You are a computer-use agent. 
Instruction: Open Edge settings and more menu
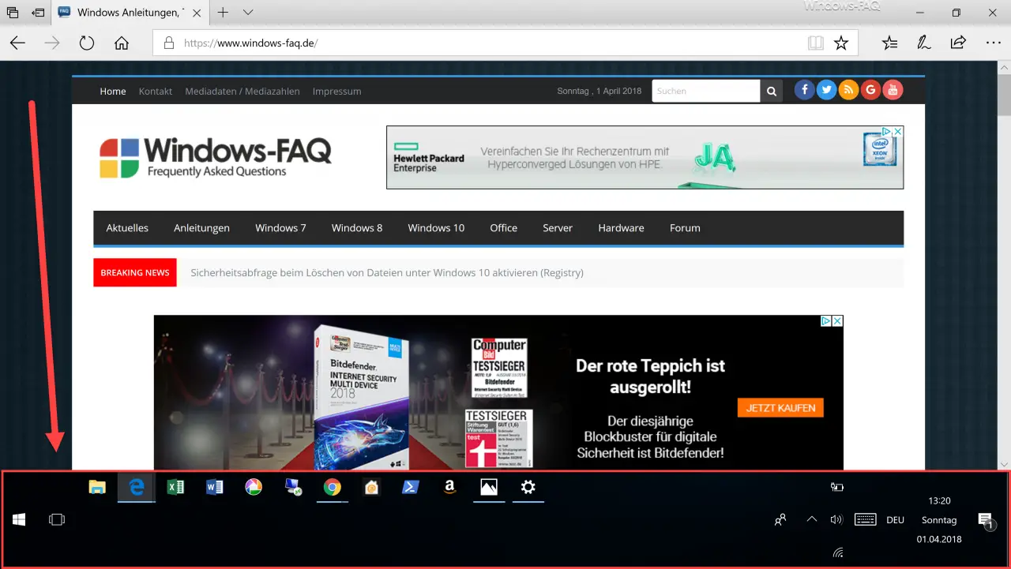pyautogui.click(x=993, y=43)
